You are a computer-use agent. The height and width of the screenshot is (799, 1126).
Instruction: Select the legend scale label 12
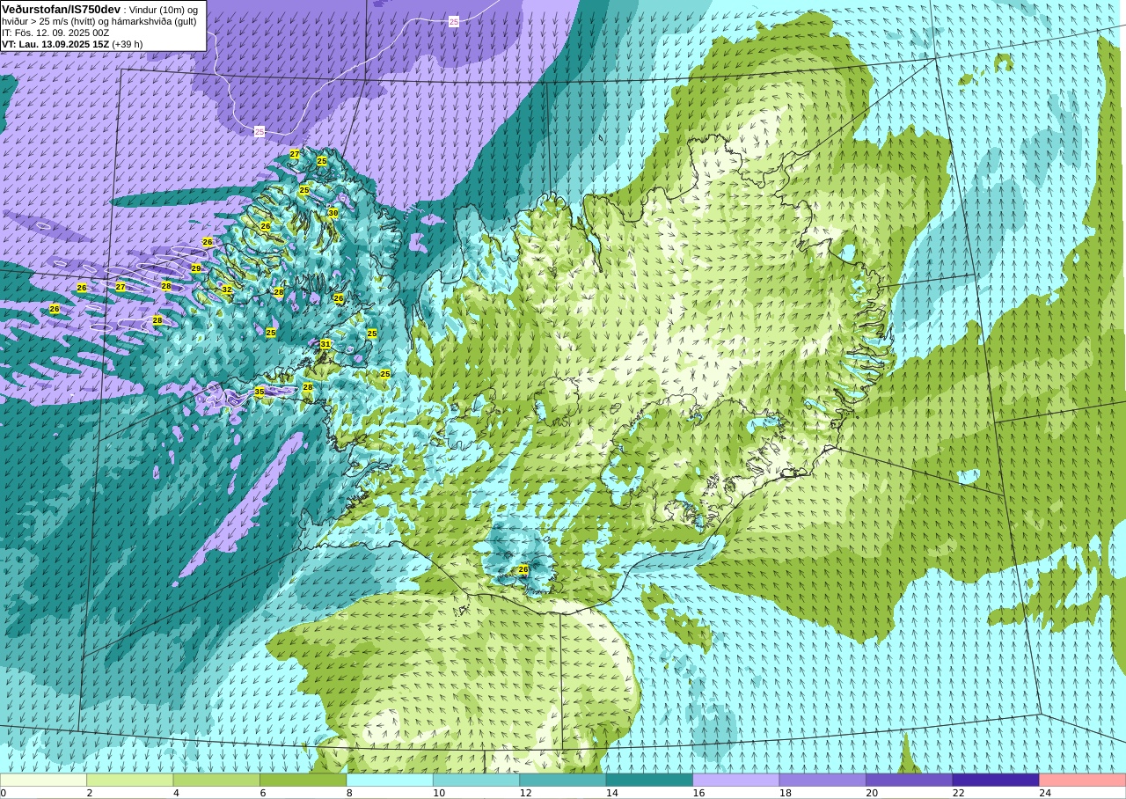(x=525, y=793)
